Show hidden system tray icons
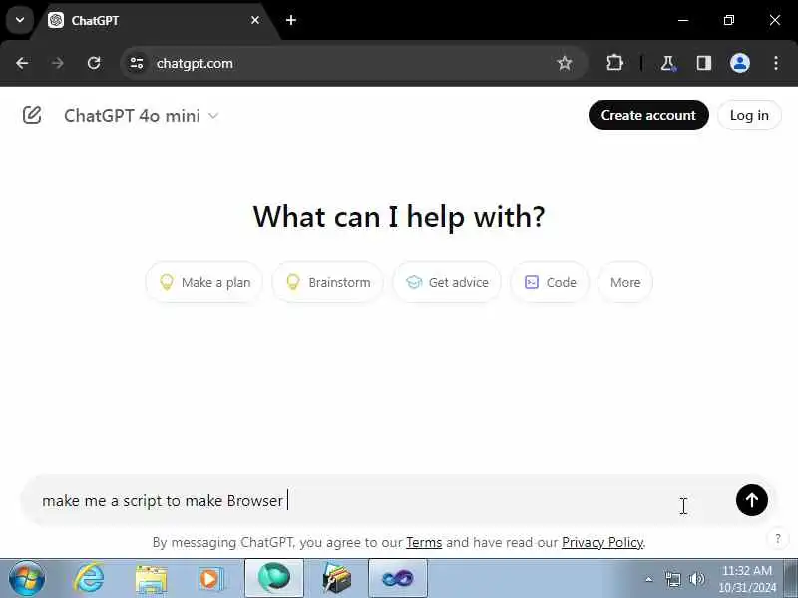The width and height of the screenshot is (798, 598). click(x=649, y=579)
